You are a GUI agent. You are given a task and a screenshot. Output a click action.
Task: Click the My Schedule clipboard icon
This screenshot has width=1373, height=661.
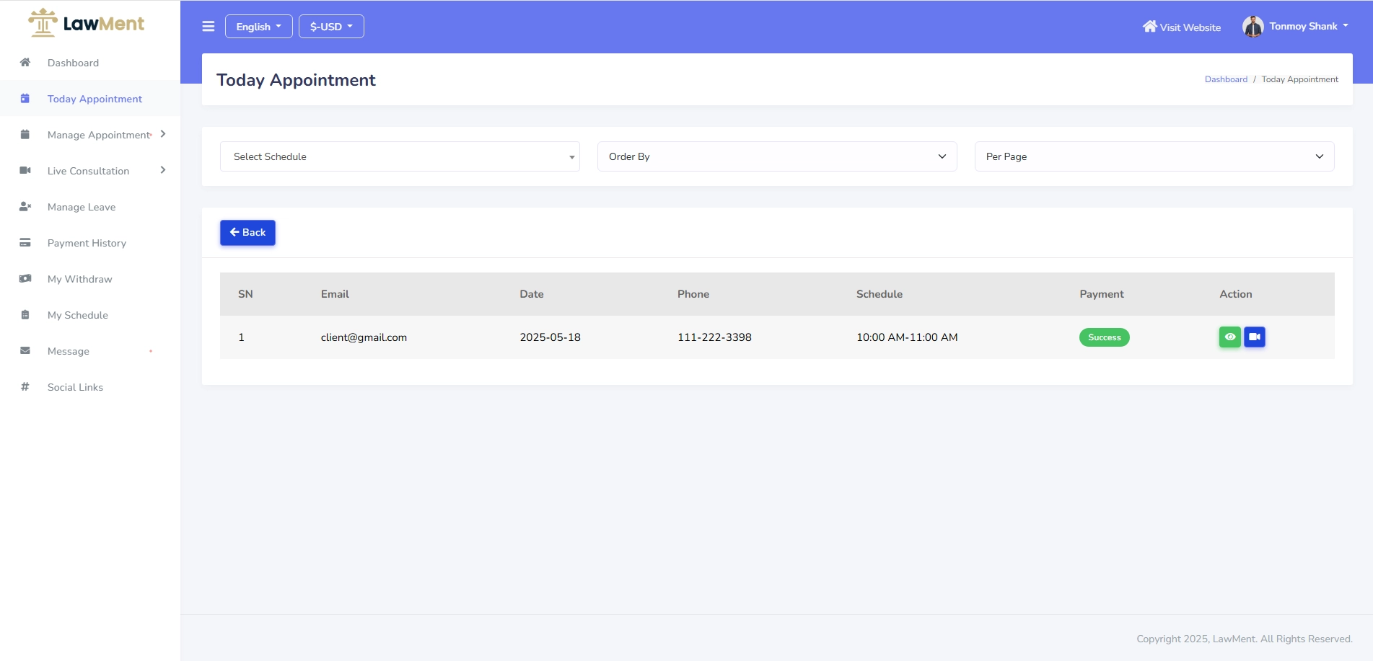coord(25,314)
